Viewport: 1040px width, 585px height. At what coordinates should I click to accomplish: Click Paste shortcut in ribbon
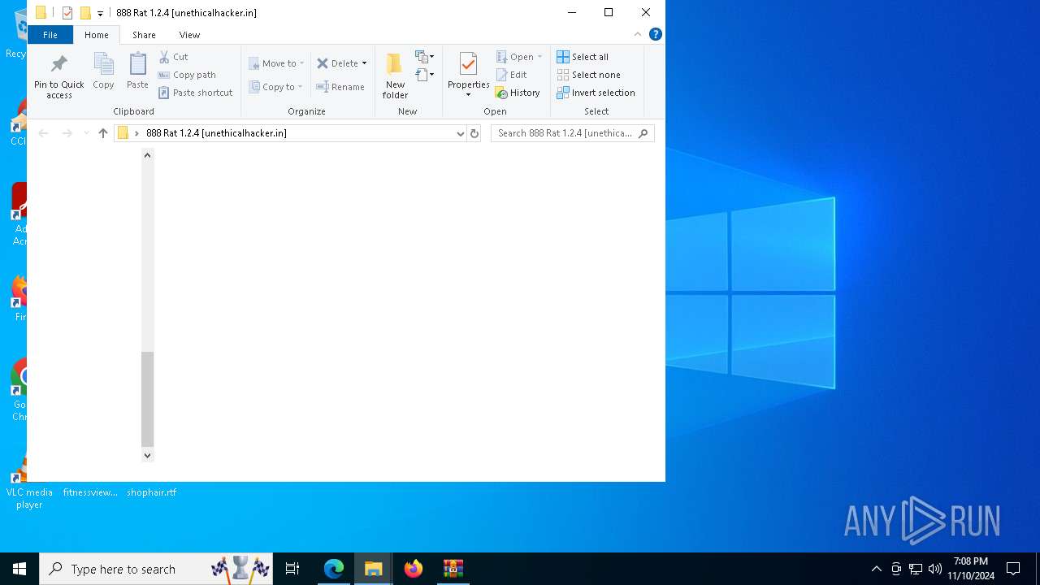[x=196, y=93]
